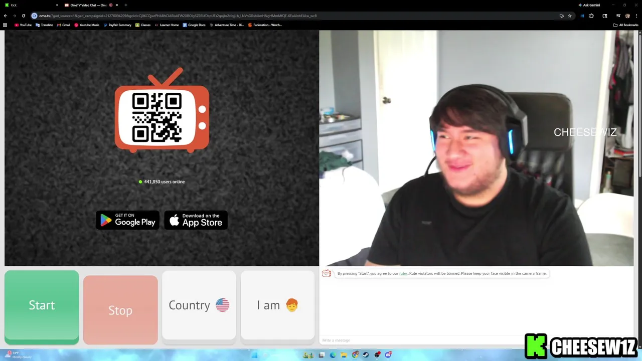642x361 pixels.
Task: Open Discord from the taskbar
Action: 388,355
